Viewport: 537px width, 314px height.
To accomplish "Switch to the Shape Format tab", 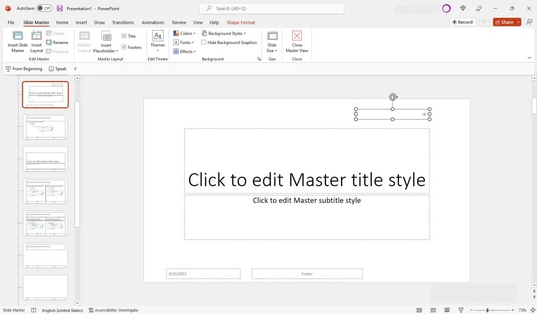I will click(x=241, y=22).
